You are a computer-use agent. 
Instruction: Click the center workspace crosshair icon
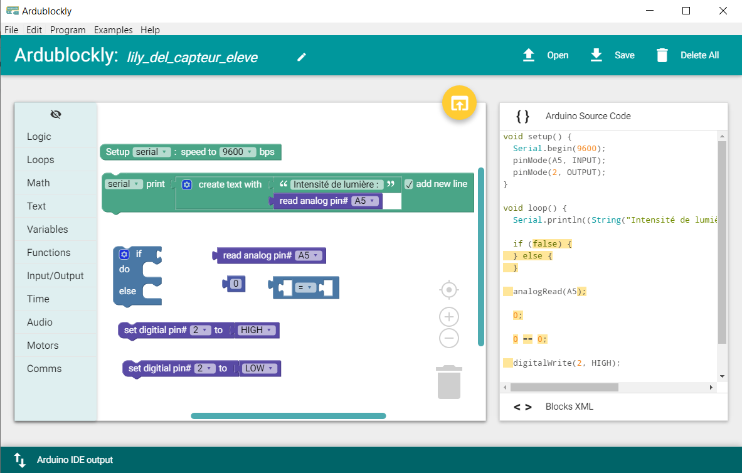click(x=449, y=290)
